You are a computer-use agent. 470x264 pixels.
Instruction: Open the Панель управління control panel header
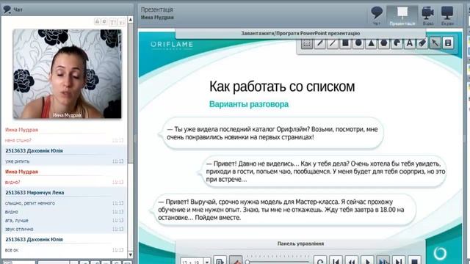[300, 243]
